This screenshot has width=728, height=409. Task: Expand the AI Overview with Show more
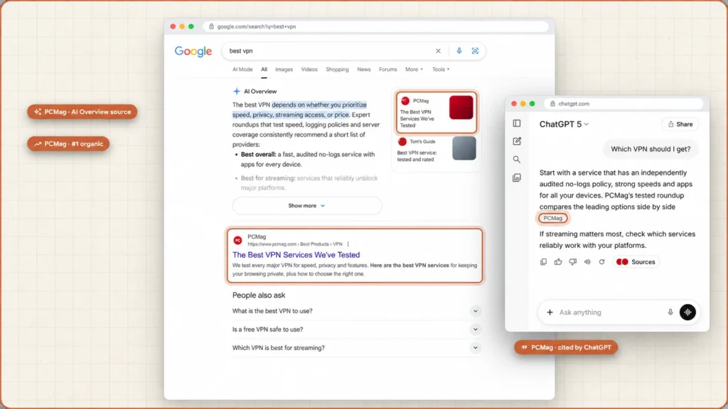(x=307, y=205)
